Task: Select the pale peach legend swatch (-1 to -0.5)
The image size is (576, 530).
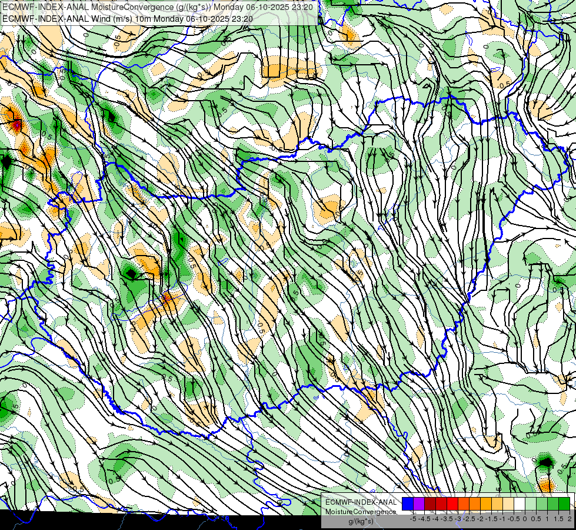Action: click(508, 504)
